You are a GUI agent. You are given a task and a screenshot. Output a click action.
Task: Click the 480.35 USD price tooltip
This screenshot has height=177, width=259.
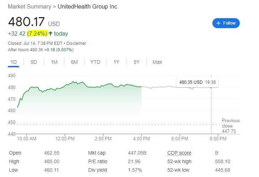click(x=197, y=82)
